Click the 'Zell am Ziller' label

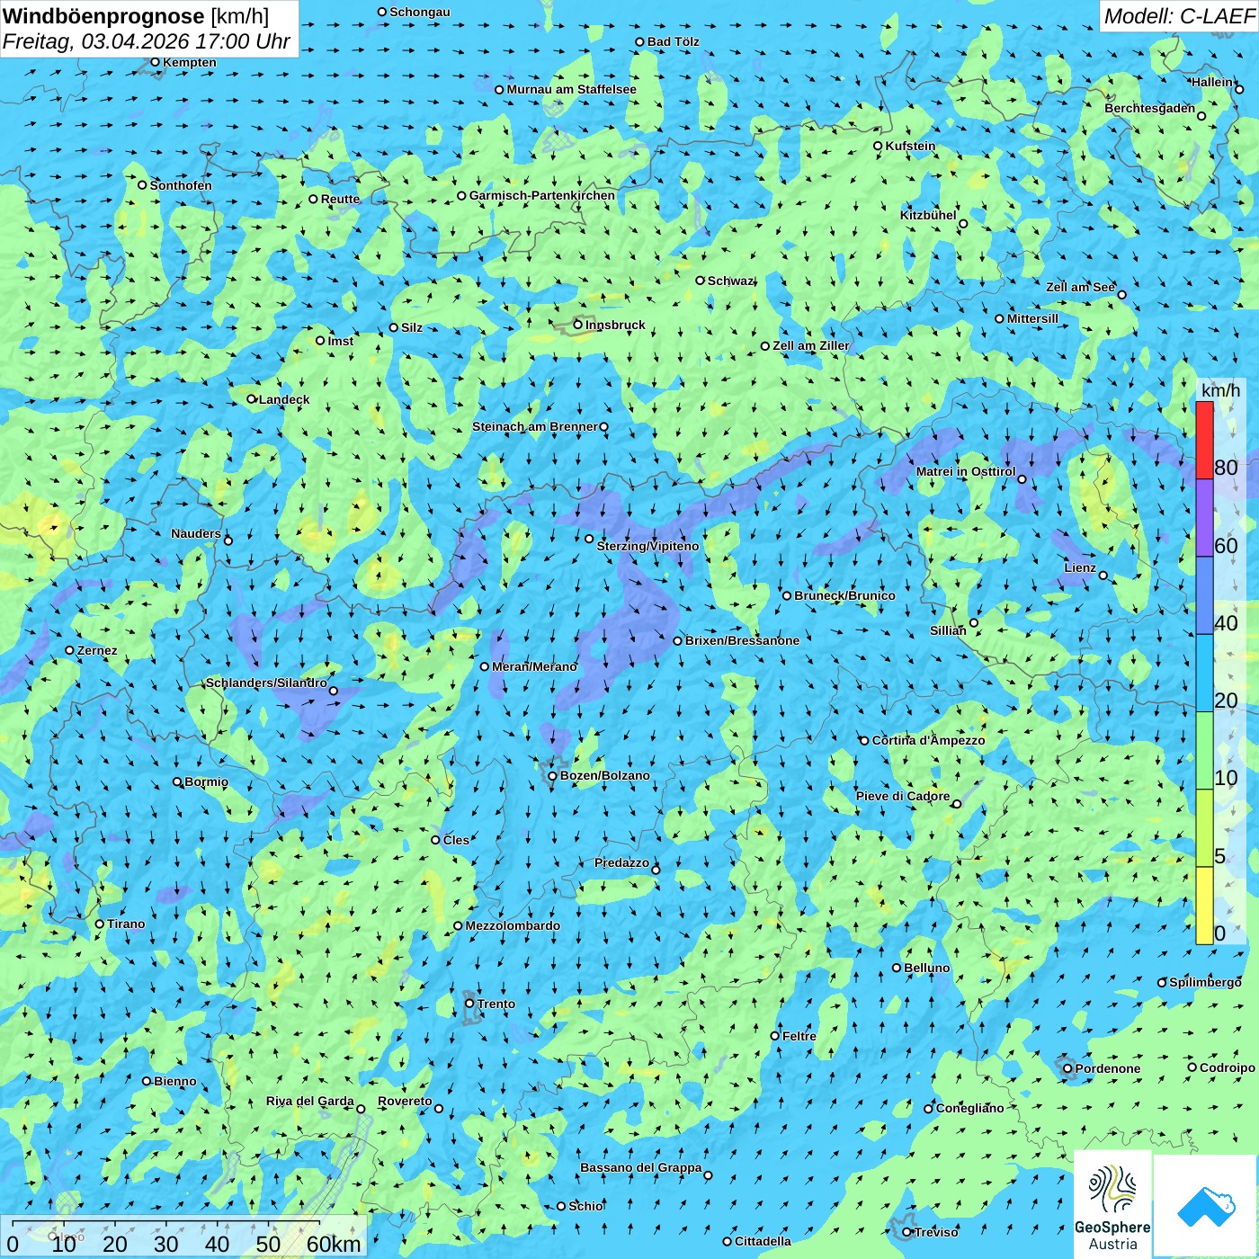[810, 345]
